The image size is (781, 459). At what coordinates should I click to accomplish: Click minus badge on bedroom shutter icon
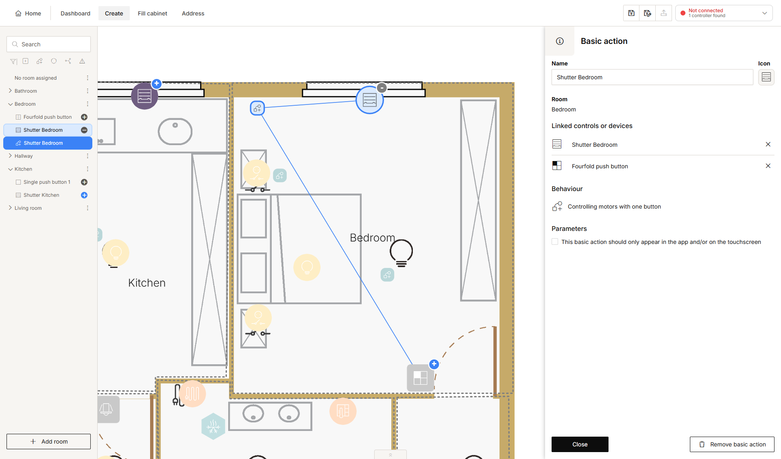pos(382,88)
